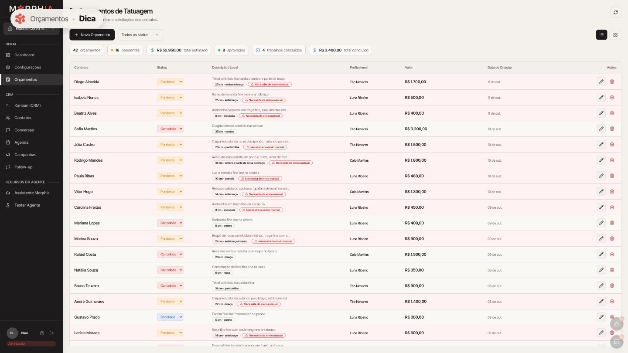Delete Letícia Moraes' budget
Viewport: 628px width, 353px height.
coord(612,333)
